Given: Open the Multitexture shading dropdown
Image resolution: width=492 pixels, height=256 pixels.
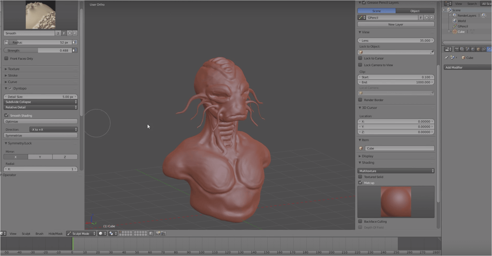Looking at the screenshot, I should tap(396, 171).
